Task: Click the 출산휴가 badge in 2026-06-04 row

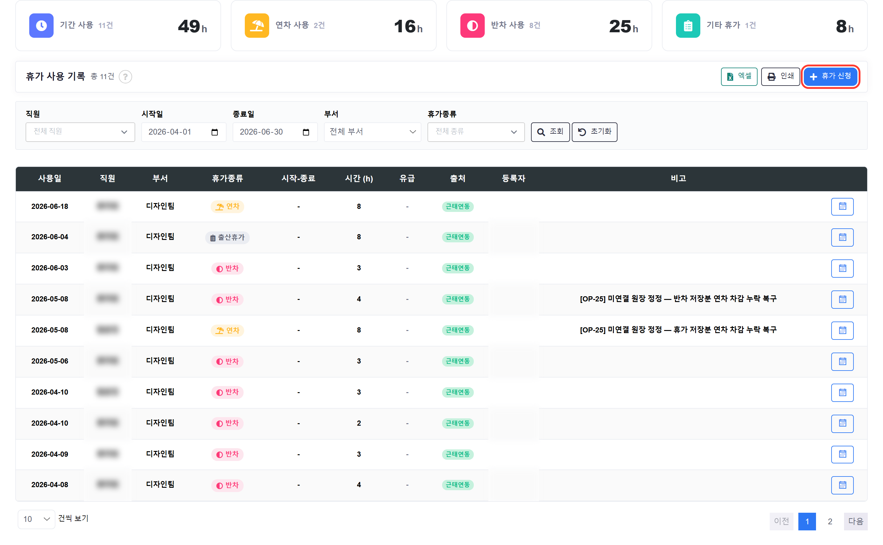Action: click(x=227, y=237)
